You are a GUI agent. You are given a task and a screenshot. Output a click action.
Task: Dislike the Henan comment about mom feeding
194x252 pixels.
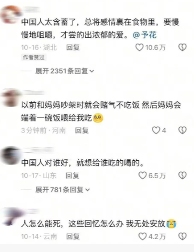[183, 130]
